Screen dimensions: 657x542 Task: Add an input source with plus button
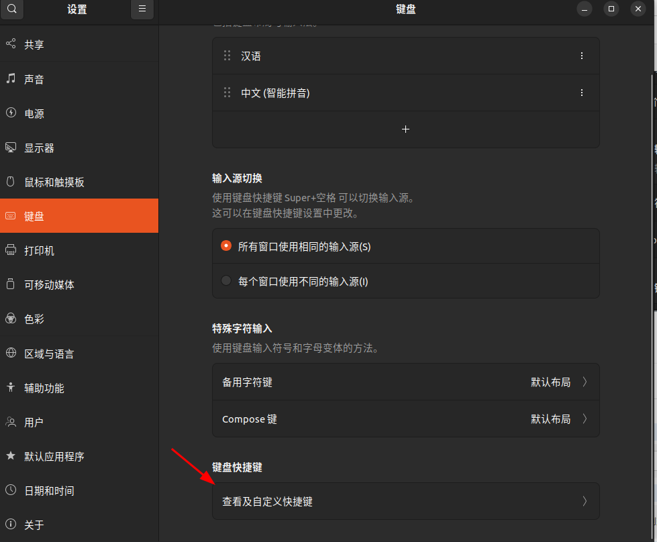click(405, 129)
